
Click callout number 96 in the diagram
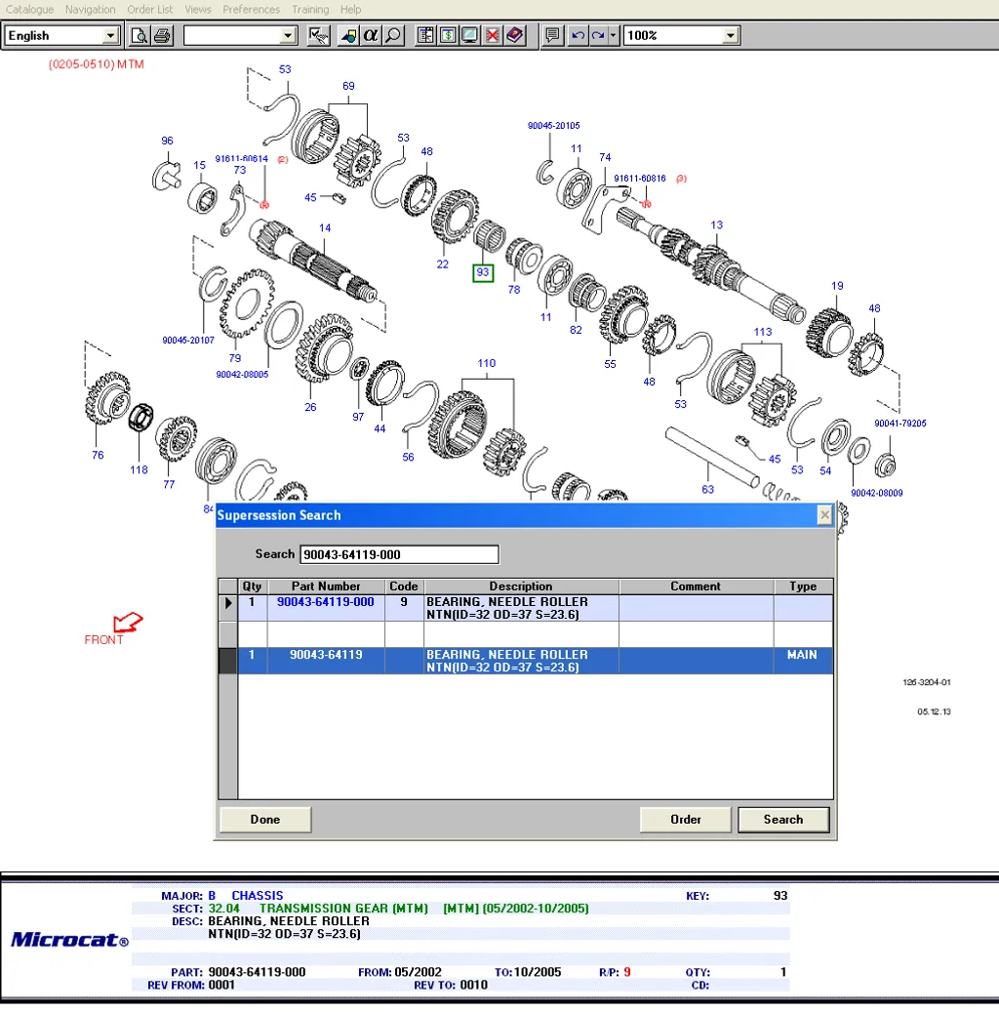click(167, 141)
